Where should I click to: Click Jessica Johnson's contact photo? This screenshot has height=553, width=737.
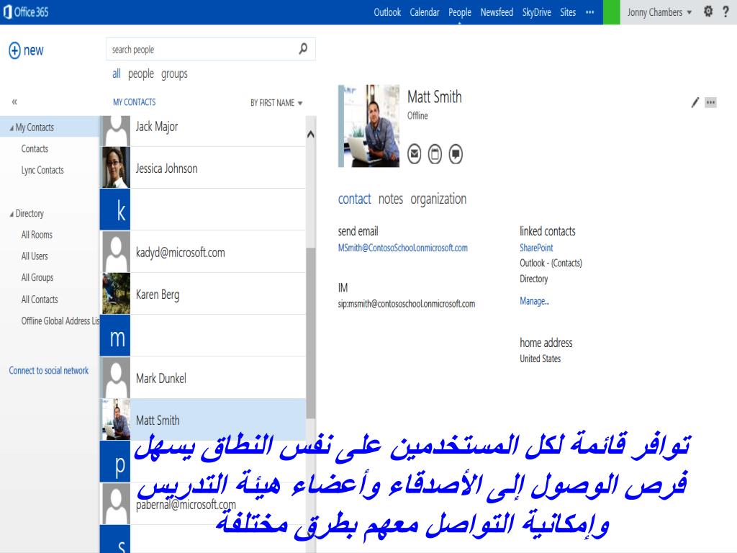click(116, 167)
